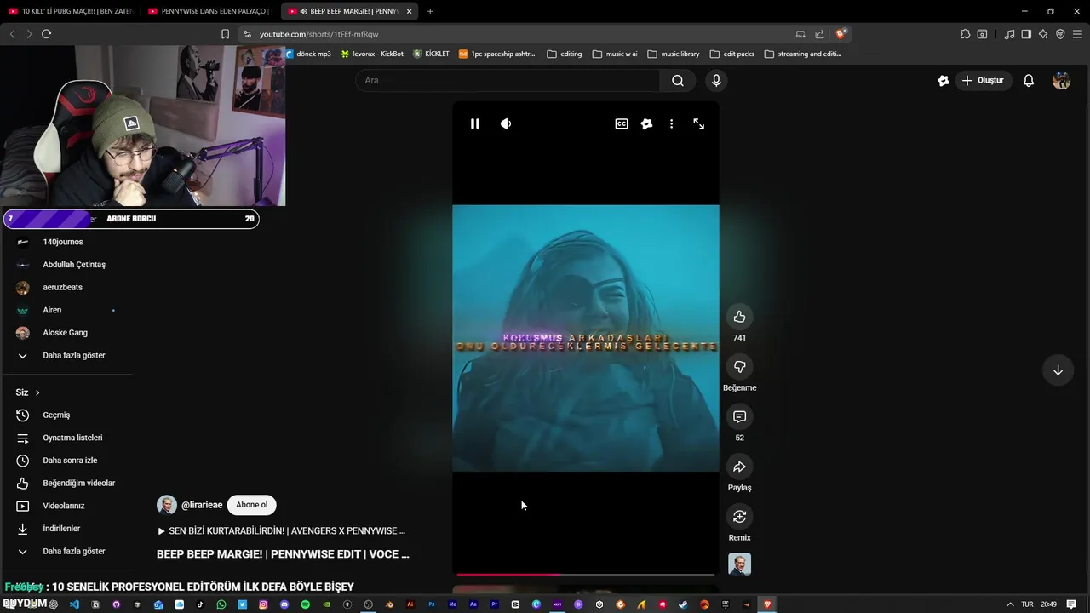Screen dimensions: 1090x613
Task: Open the browser hamburger main menu
Action: pos(1077,34)
